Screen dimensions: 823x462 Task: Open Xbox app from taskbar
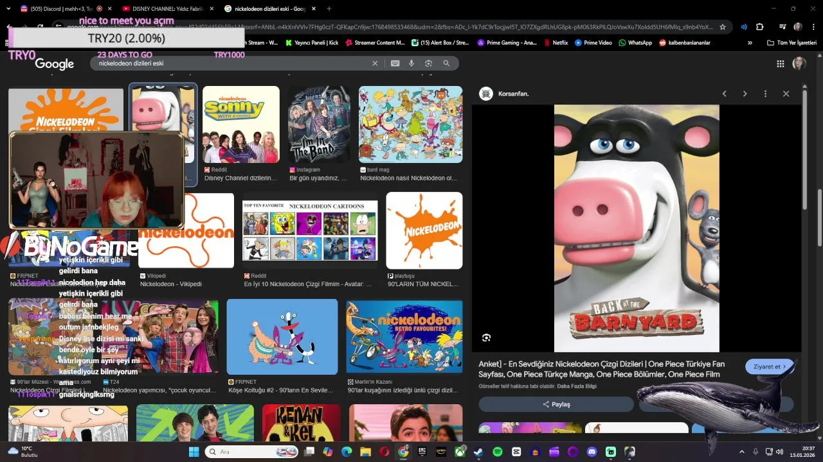pyautogui.click(x=460, y=452)
